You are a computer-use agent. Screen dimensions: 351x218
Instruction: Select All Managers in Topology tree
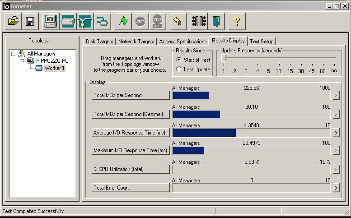[41, 54]
